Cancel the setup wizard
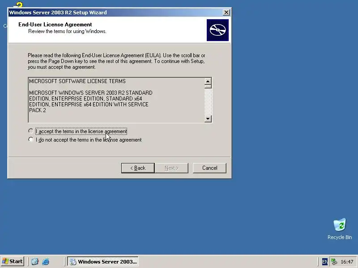 [209, 168]
